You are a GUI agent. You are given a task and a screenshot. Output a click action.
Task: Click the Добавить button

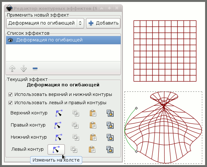(103, 23)
